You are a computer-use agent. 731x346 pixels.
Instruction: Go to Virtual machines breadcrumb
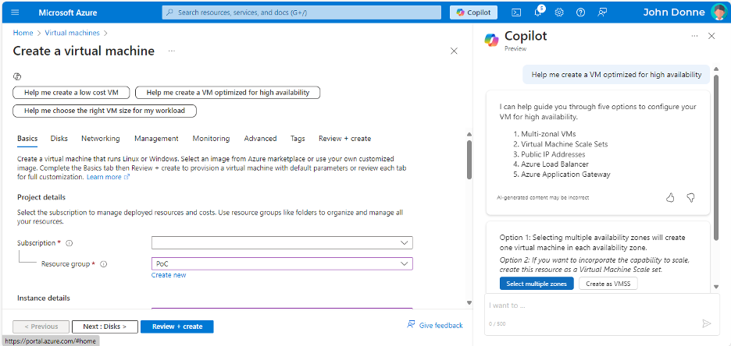tap(73, 33)
